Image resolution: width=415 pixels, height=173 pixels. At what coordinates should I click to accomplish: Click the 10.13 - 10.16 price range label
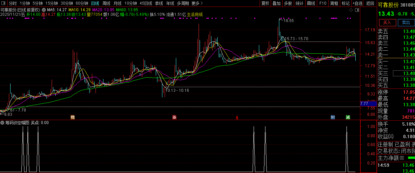[177, 90]
